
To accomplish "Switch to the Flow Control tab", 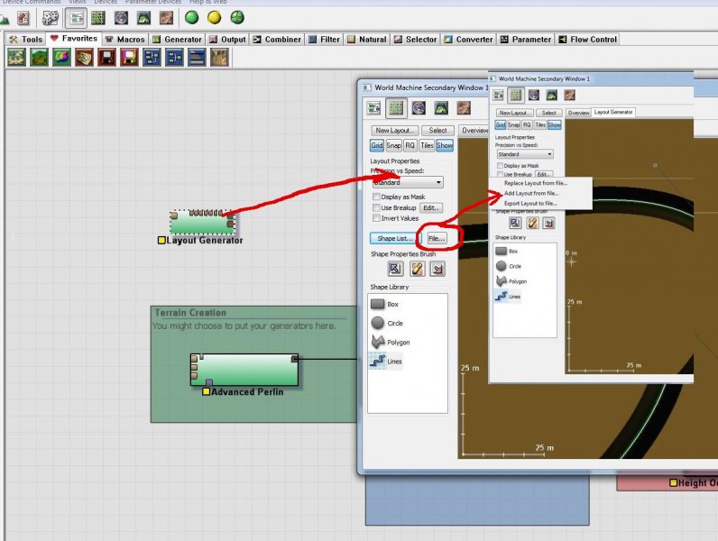I will coord(588,40).
